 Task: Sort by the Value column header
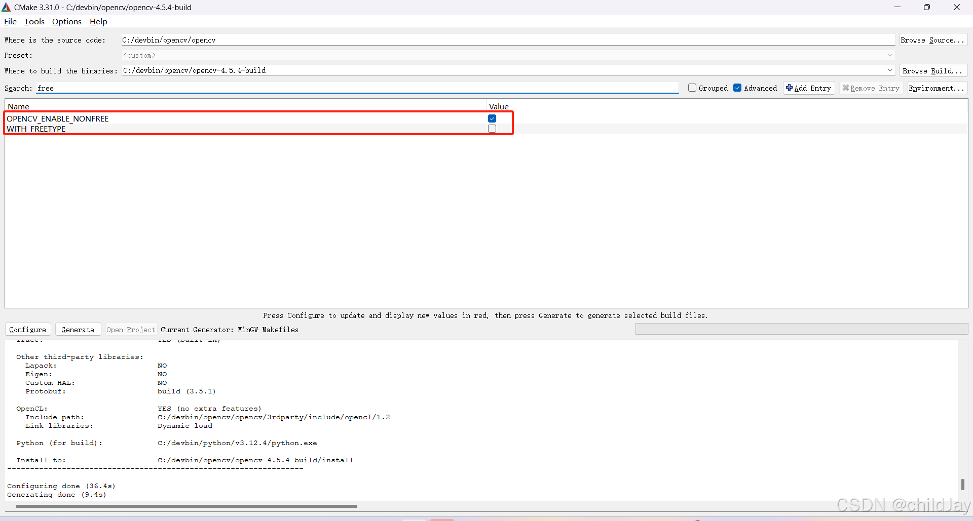pos(727,106)
